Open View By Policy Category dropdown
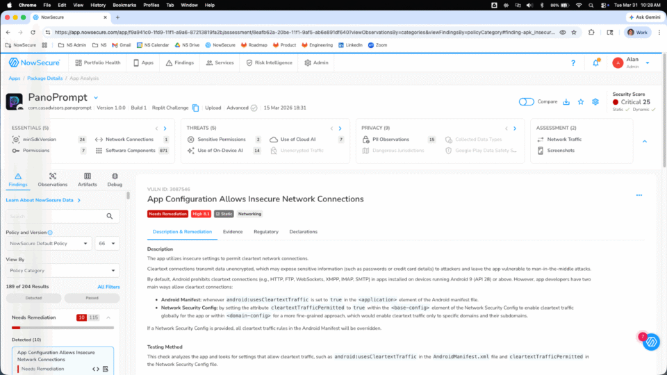The height and width of the screenshot is (375, 667). pos(63,270)
